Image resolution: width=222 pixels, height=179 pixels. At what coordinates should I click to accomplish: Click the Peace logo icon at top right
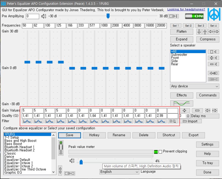(214, 14)
